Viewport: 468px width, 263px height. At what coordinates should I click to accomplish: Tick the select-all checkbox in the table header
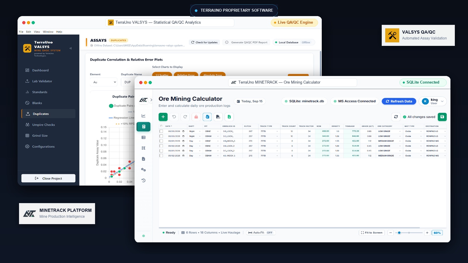tap(161, 126)
